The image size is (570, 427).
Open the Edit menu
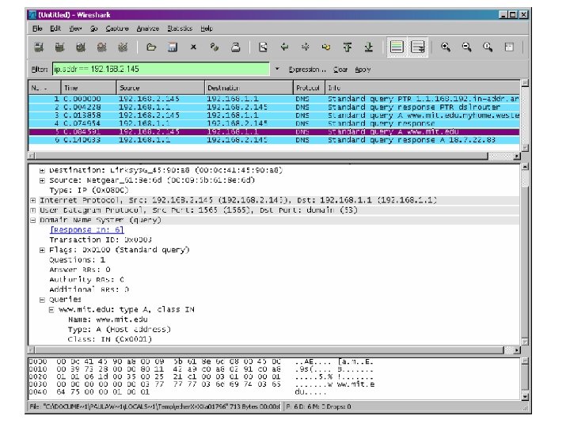55,28
